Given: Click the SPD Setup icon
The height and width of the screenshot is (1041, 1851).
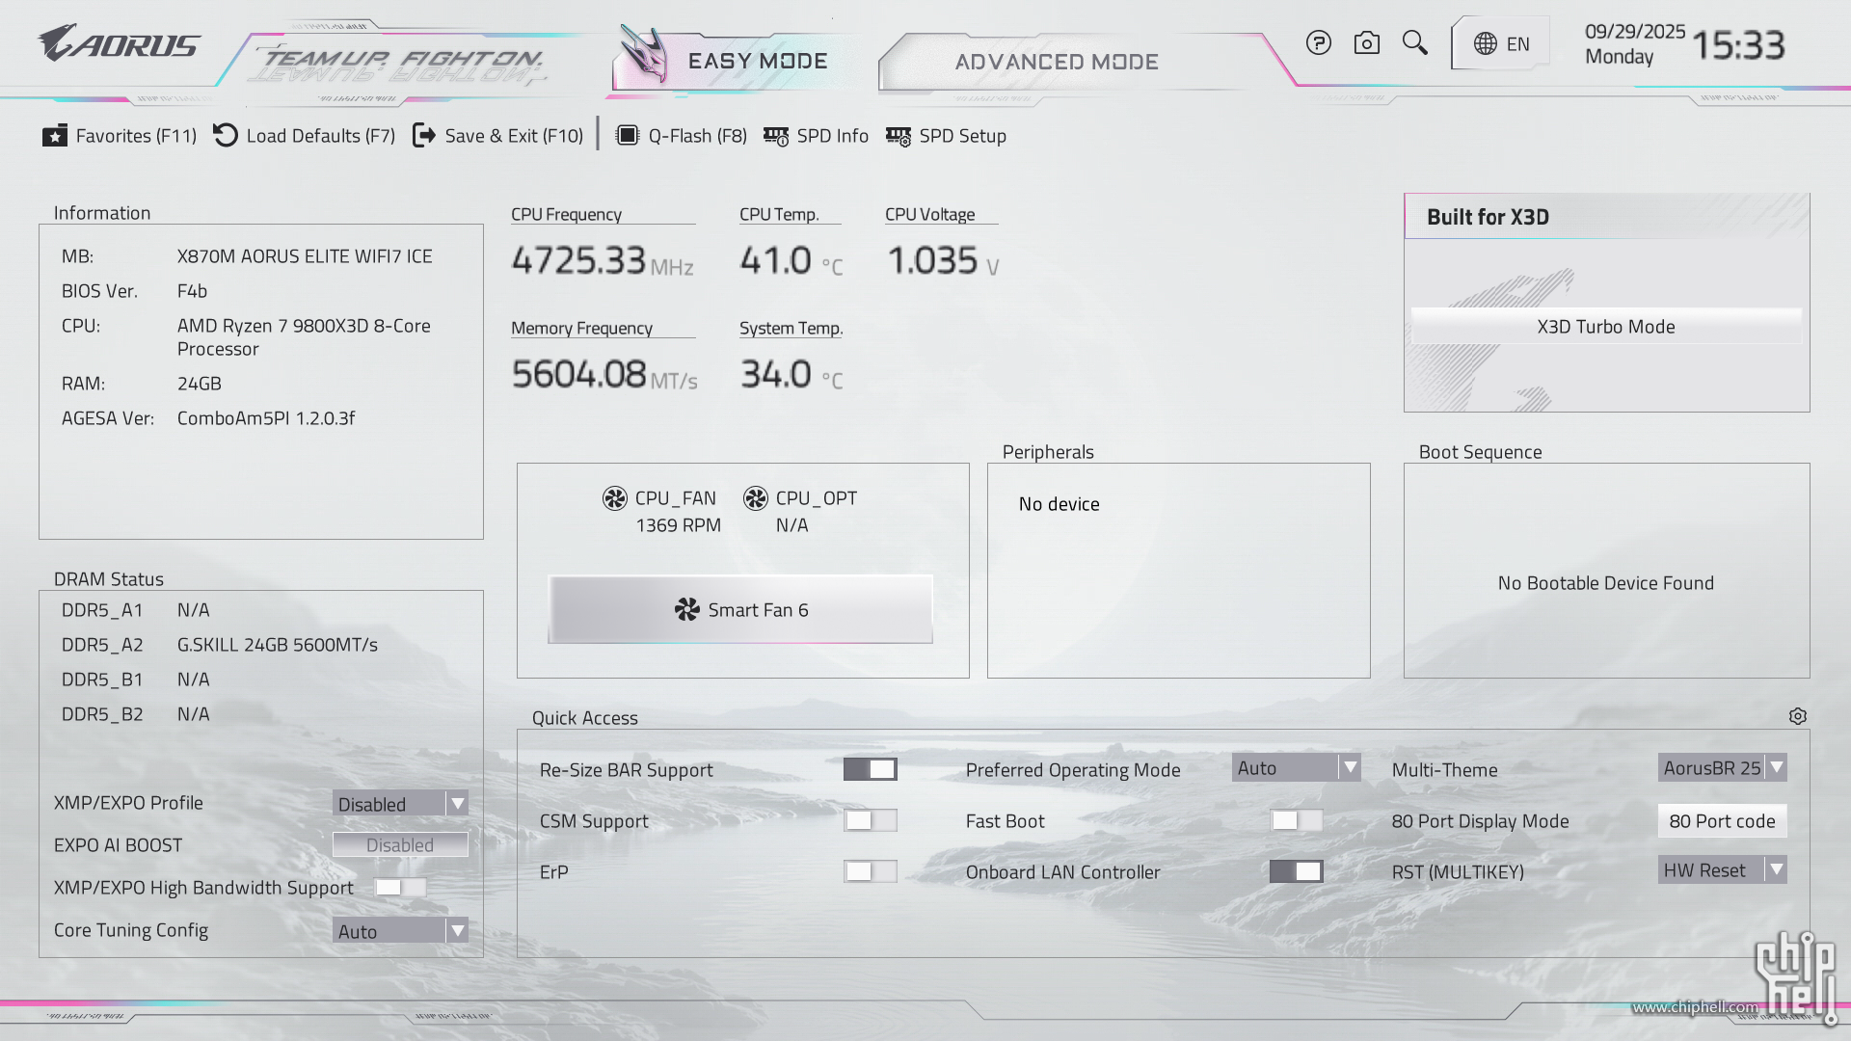Looking at the screenshot, I should coord(899,136).
